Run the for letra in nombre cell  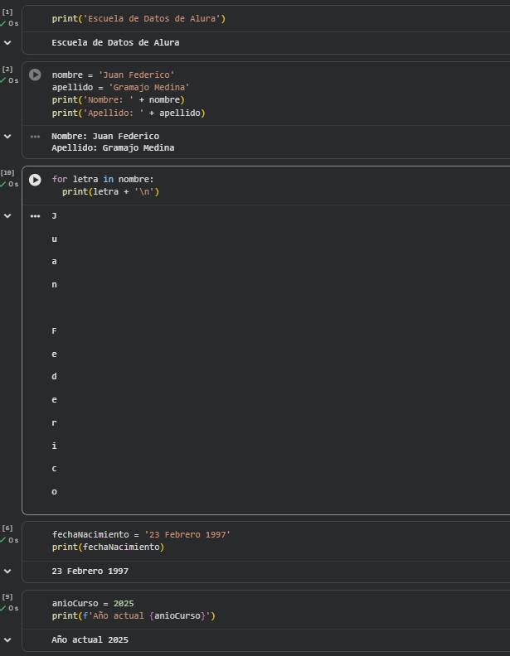pos(35,180)
